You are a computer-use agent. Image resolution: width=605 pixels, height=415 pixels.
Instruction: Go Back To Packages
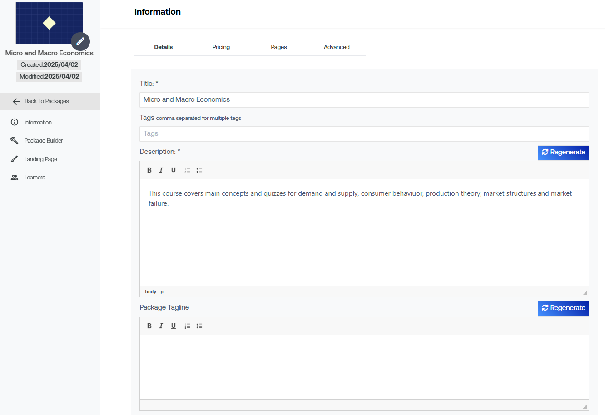coord(46,101)
